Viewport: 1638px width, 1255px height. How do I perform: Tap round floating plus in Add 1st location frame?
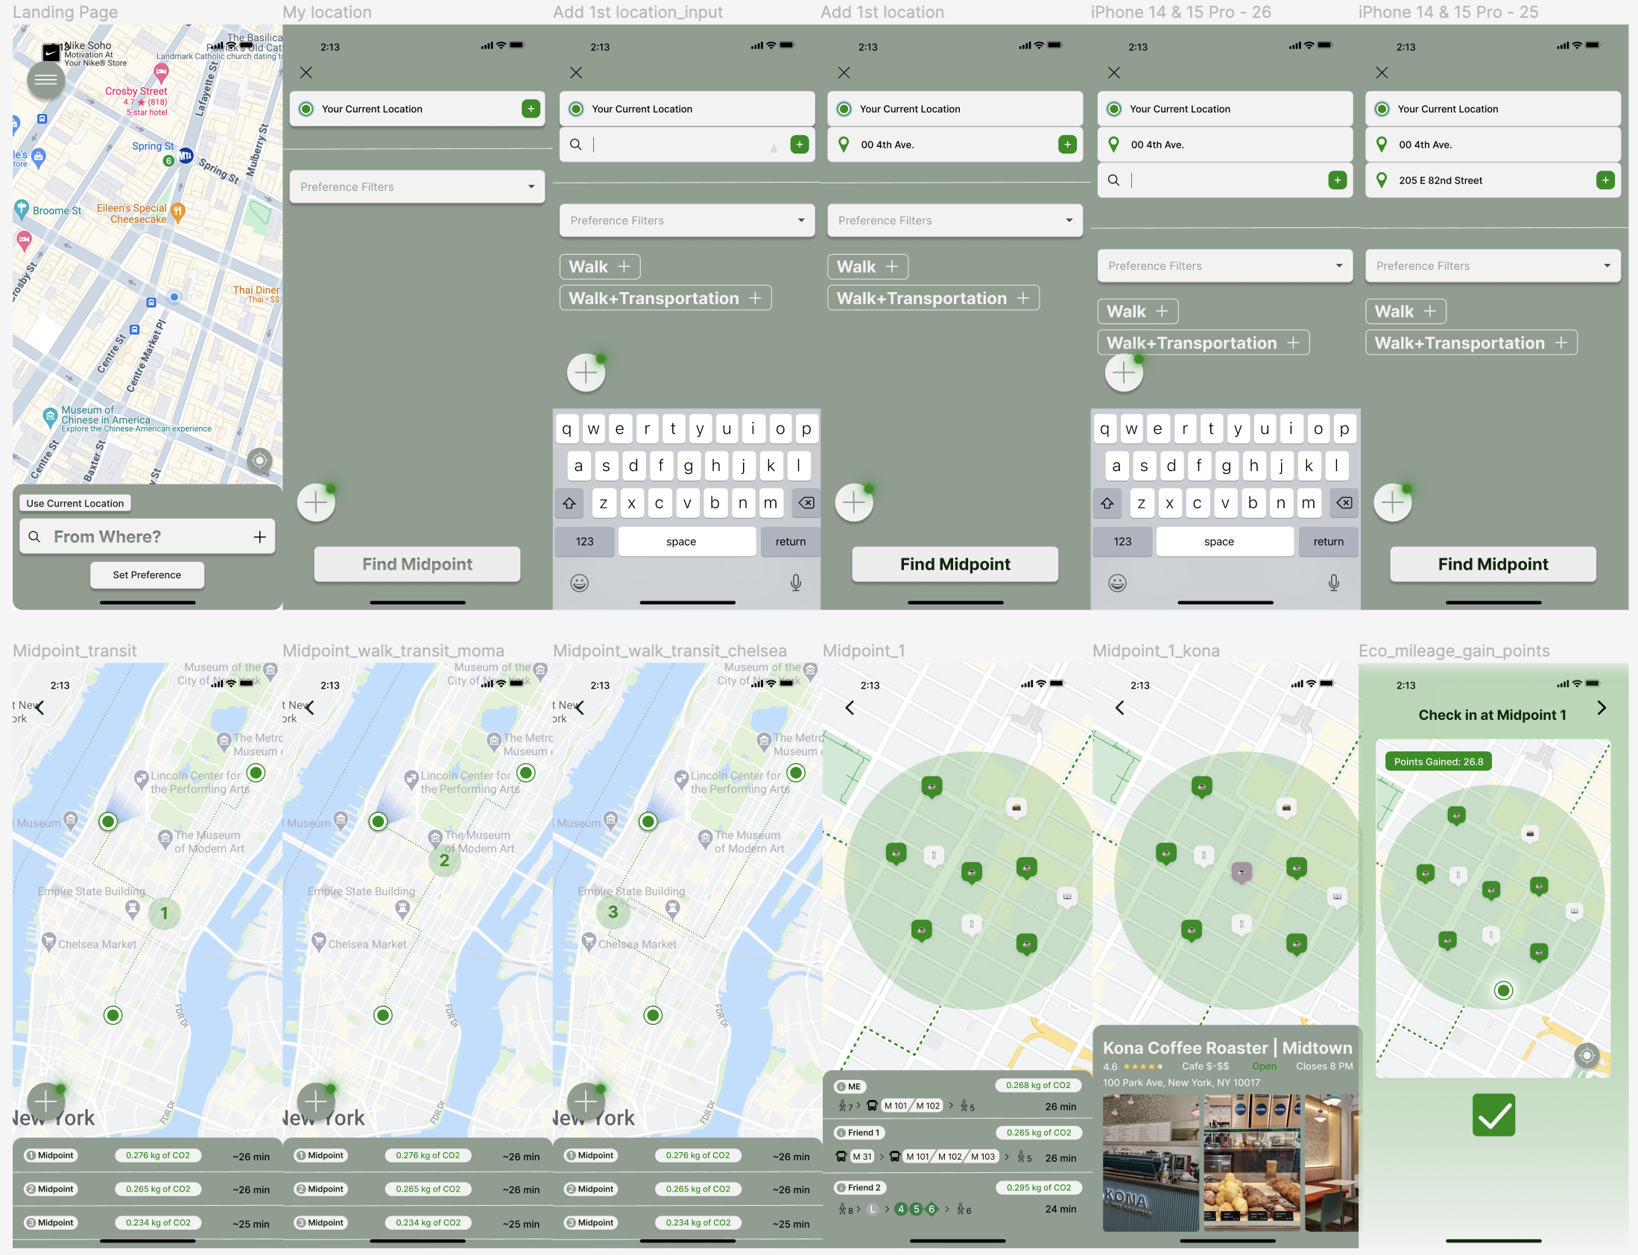click(854, 502)
